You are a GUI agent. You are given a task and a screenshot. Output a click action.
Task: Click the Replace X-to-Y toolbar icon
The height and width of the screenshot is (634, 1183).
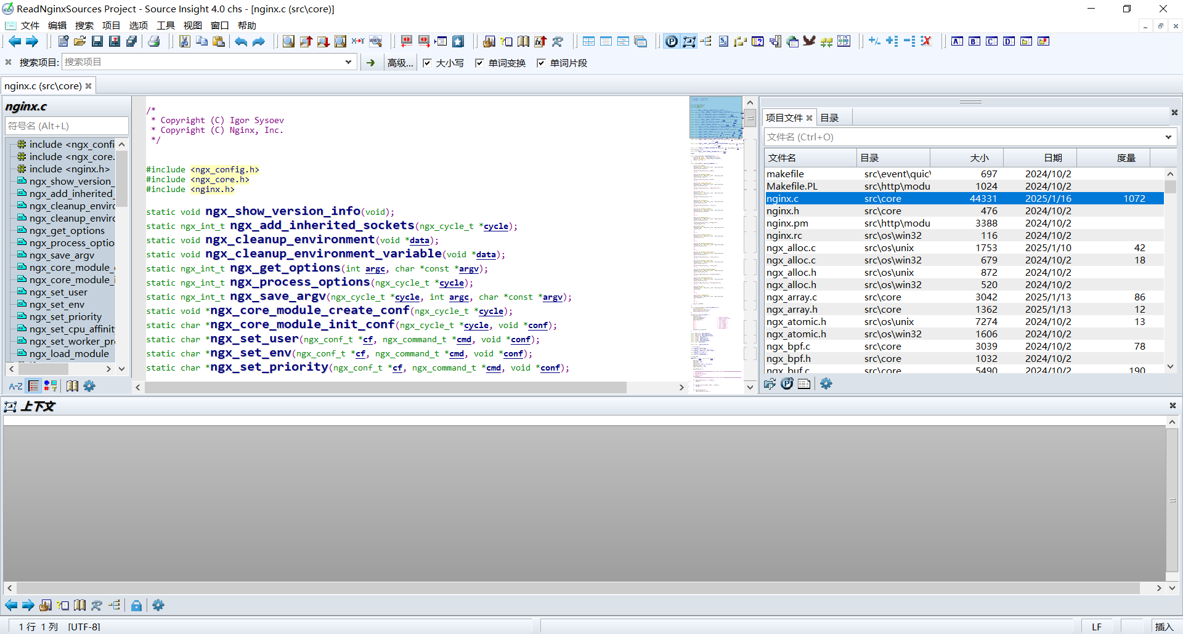click(x=358, y=41)
